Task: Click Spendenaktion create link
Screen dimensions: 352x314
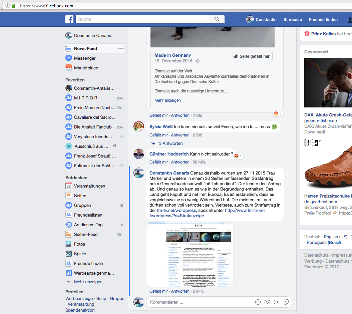Action: pos(80,310)
